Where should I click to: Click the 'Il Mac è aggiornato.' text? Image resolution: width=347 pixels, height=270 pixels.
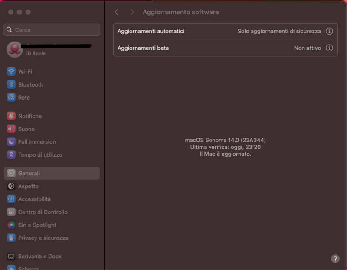(x=225, y=154)
